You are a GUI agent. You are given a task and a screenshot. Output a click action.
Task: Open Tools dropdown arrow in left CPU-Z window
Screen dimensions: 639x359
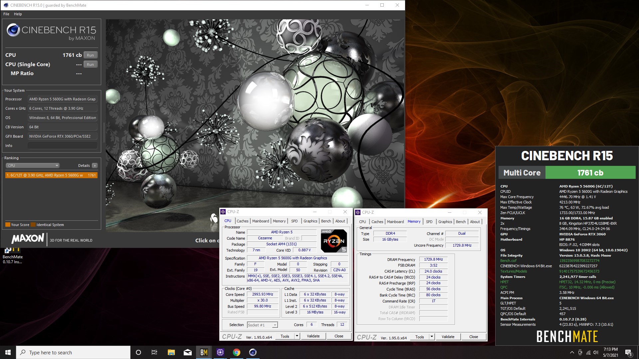pos(297,336)
